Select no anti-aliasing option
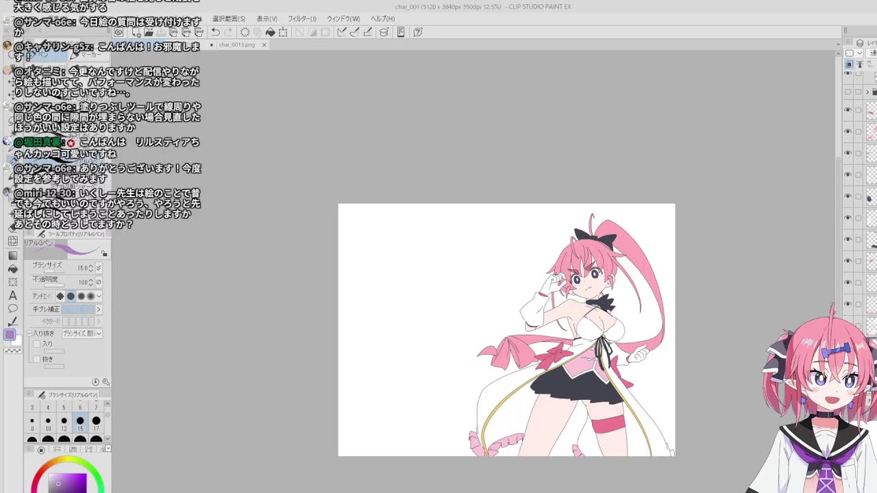This screenshot has height=493, width=877. pyautogui.click(x=60, y=296)
